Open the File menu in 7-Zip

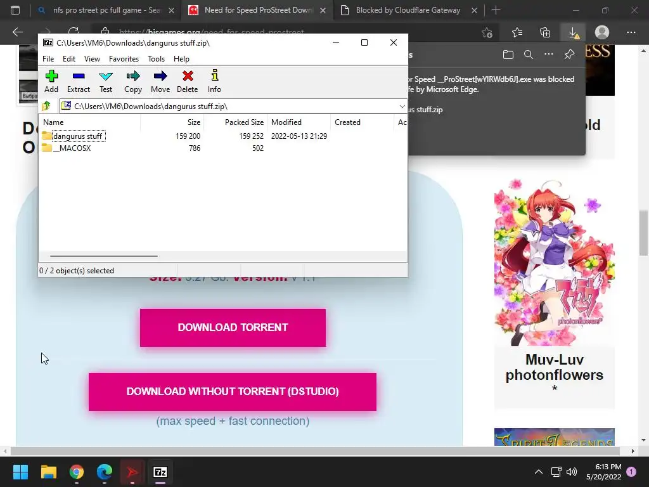click(x=48, y=59)
